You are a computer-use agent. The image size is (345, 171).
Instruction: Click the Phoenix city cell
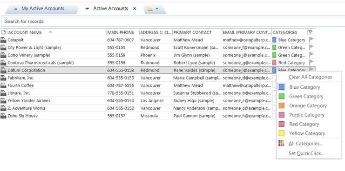148,55
